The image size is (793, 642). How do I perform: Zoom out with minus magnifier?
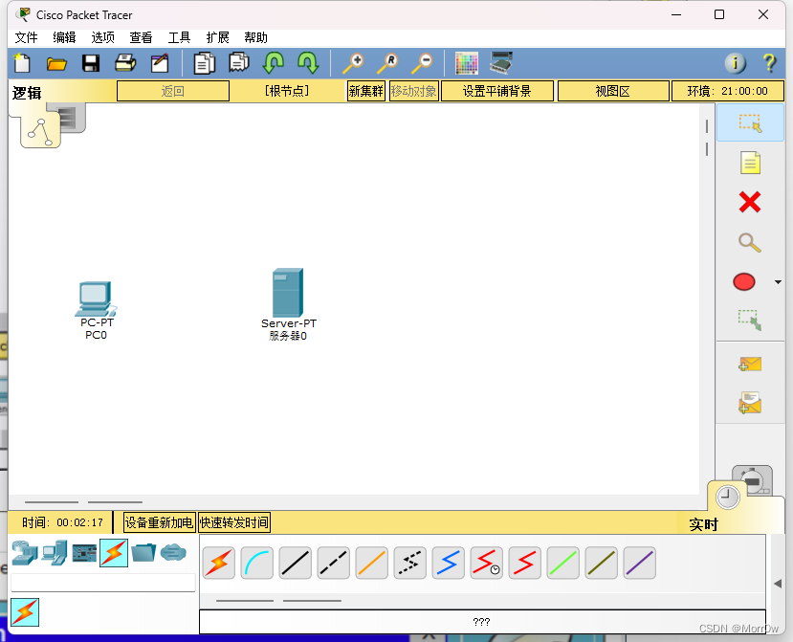tap(422, 63)
